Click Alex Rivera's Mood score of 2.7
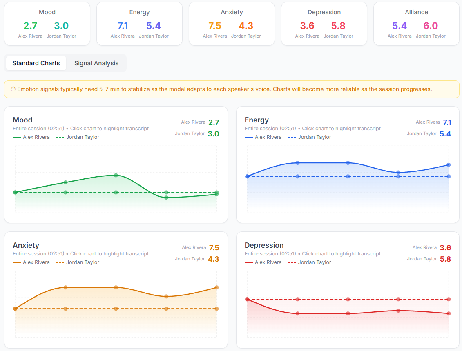Image resolution: width=462 pixels, height=351 pixels. click(x=30, y=25)
